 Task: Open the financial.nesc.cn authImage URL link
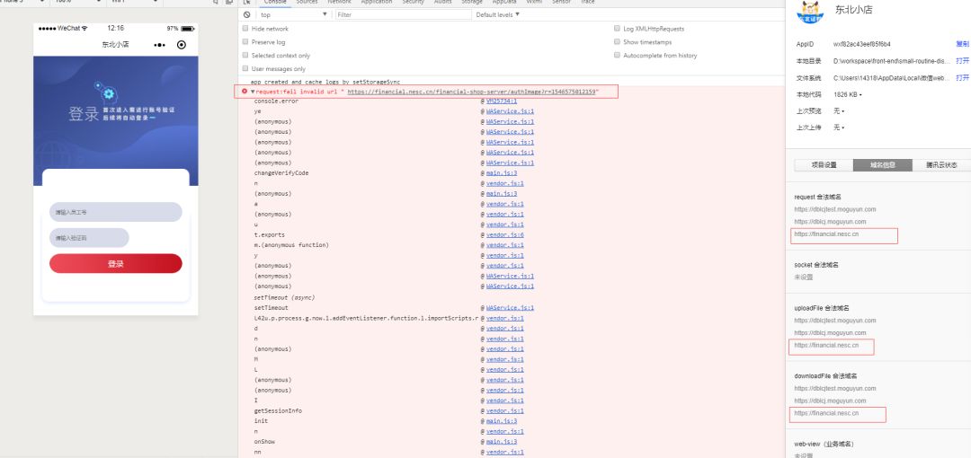tap(470, 92)
